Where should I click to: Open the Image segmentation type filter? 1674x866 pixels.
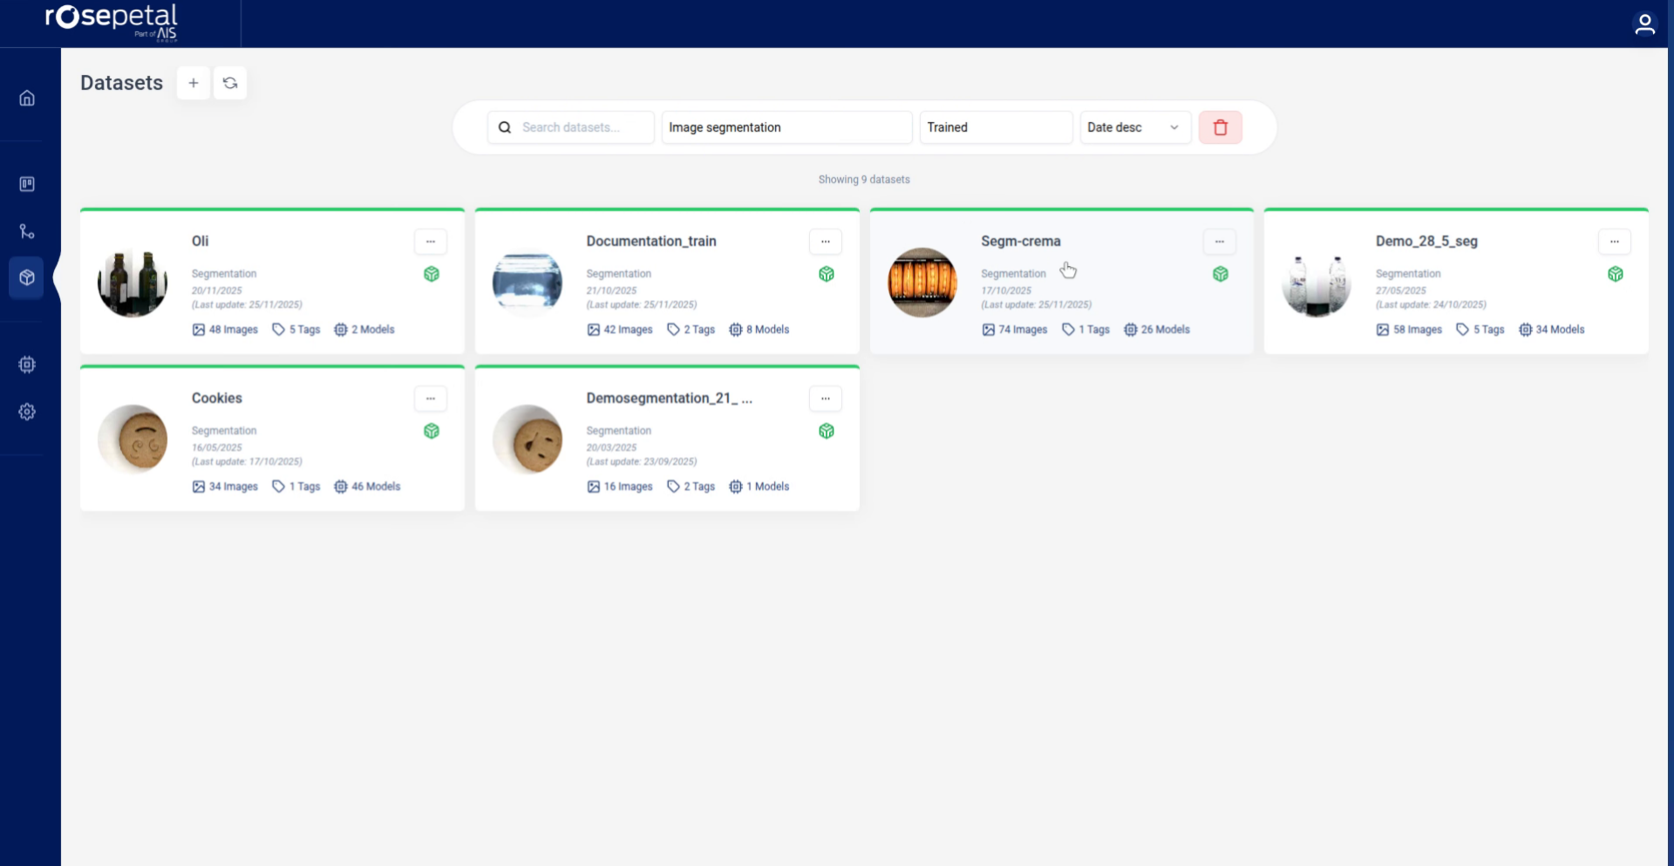[786, 127]
